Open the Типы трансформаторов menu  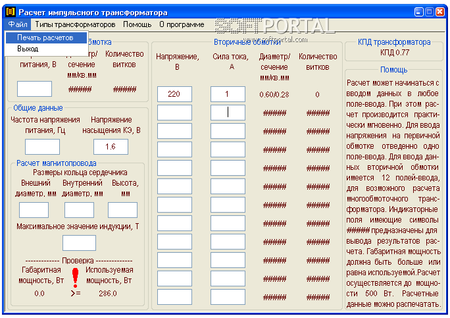75,24
